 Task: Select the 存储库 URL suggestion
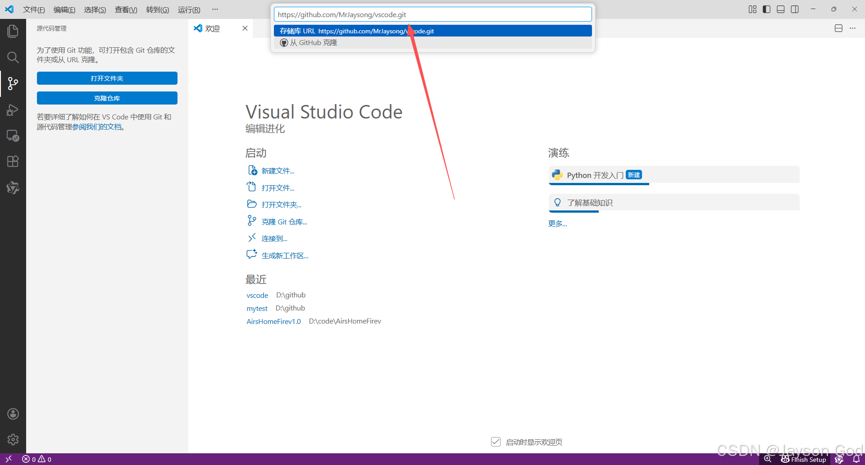[432, 31]
